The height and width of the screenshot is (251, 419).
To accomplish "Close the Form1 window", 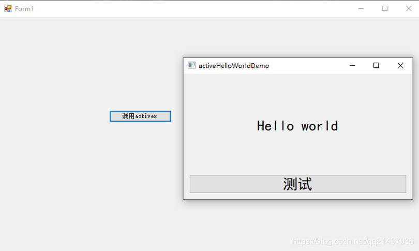I will [409, 9].
